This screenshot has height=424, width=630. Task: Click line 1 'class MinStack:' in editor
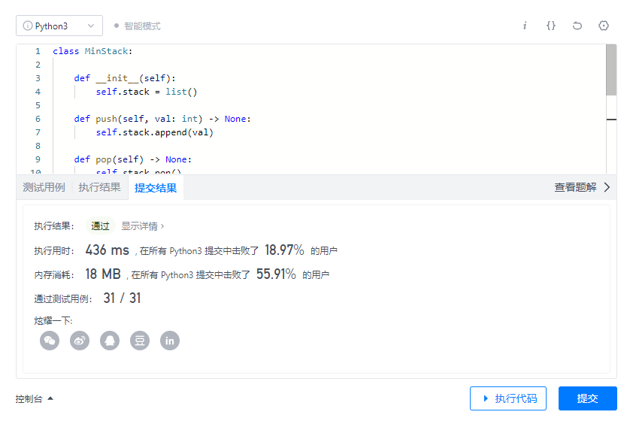(92, 51)
